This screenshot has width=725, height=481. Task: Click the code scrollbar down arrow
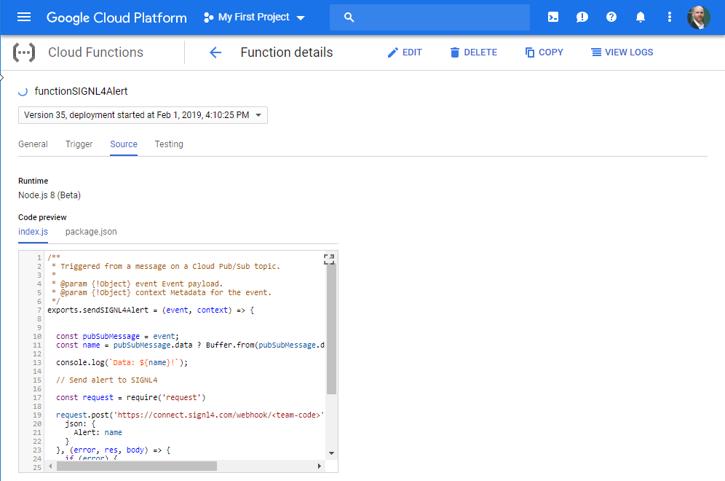click(331, 453)
